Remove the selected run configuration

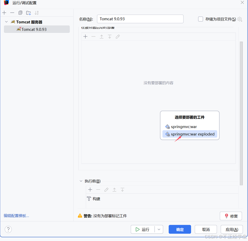click(x=12, y=13)
